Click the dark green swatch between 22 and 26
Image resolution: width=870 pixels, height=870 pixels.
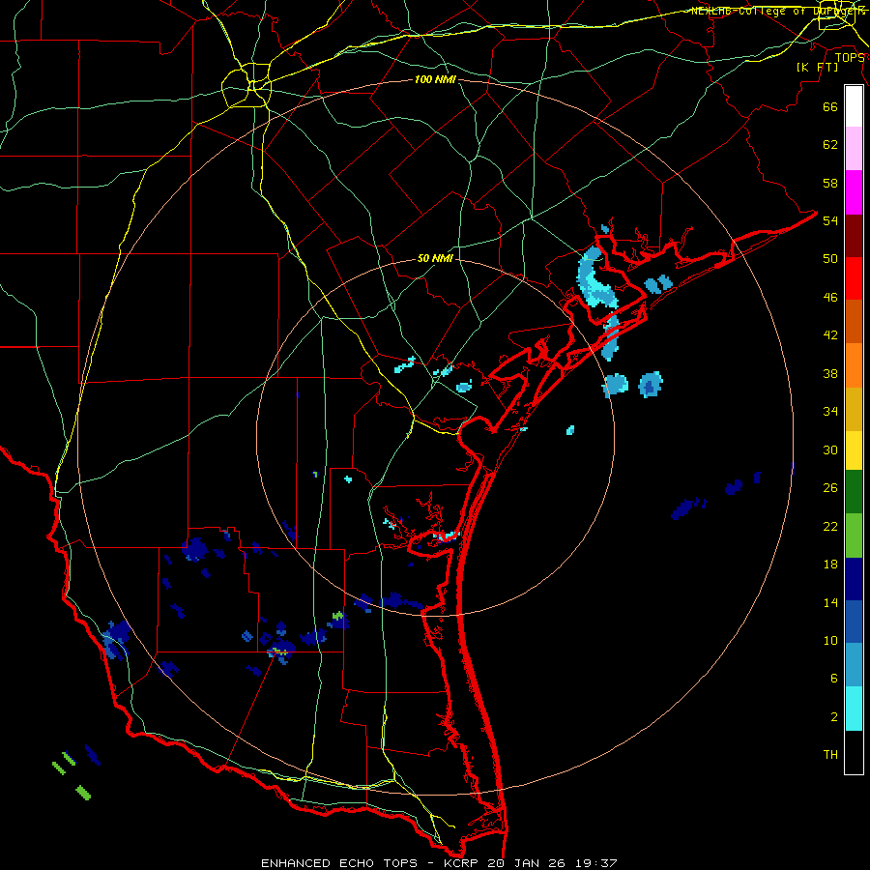(x=854, y=492)
